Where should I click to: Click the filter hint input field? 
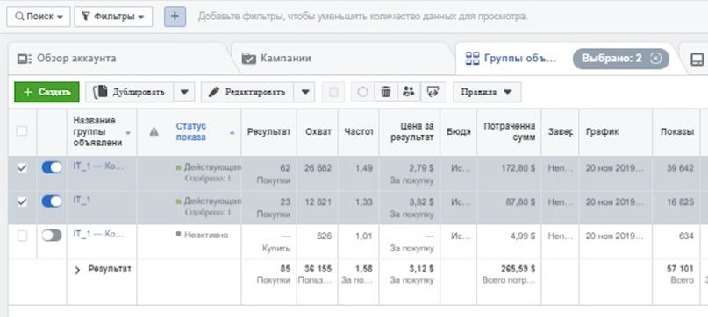(362, 17)
